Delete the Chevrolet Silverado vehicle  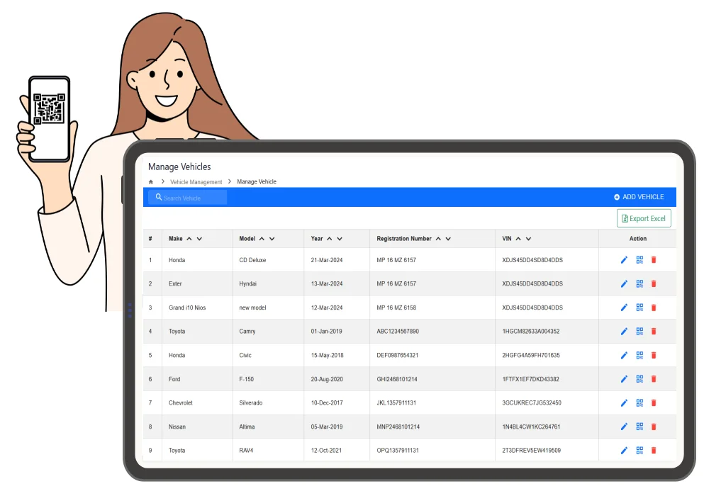point(654,402)
